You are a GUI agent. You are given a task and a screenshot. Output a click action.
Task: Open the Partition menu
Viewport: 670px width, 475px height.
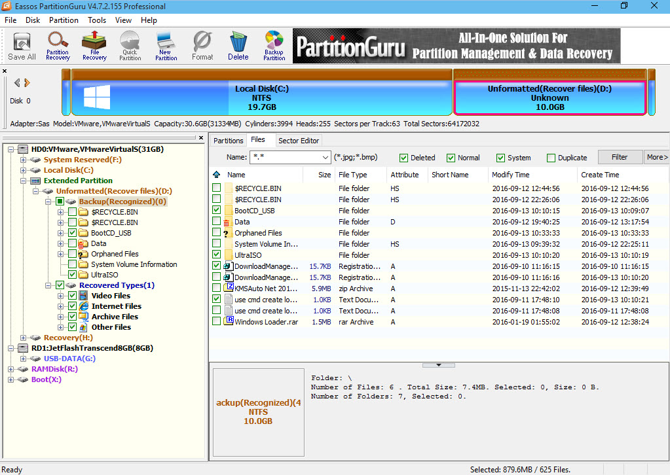64,20
